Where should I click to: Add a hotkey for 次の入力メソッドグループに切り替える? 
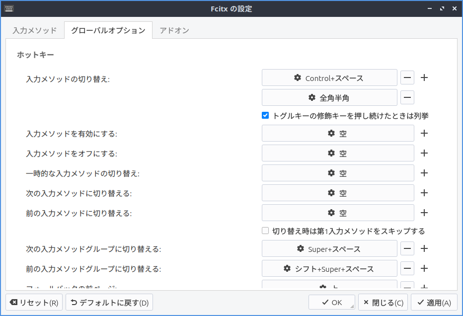(x=424, y=248)
